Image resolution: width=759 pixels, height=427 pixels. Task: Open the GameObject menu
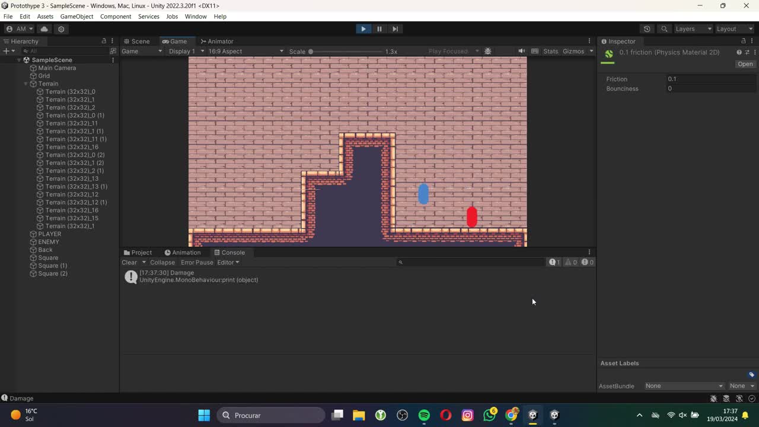75,16
